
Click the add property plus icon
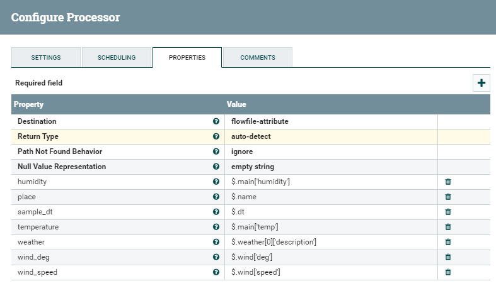click(x=481, y=83)
